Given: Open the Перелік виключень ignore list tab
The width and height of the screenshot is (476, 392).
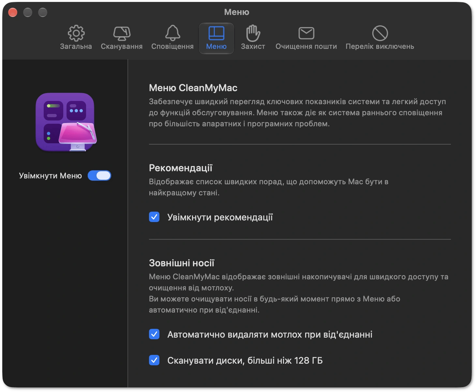Looking at the screenshot, I should (380, 38).
